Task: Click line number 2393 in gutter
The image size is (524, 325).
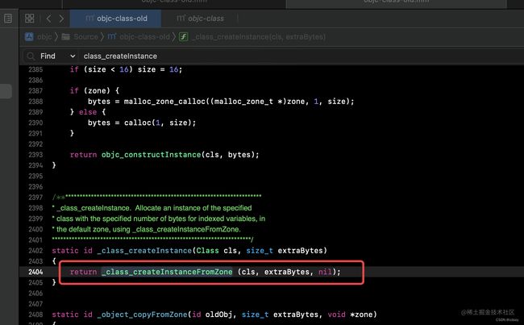Action: click(35, 155)
